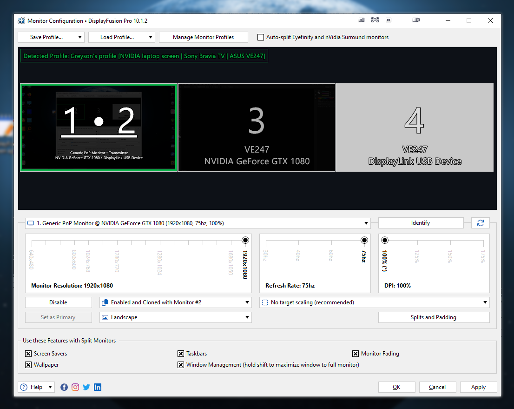Toggle Auto-split Eyefinity and nVidia Surround monitors
This screenshot has height=409, width=514.
point(261,37)
